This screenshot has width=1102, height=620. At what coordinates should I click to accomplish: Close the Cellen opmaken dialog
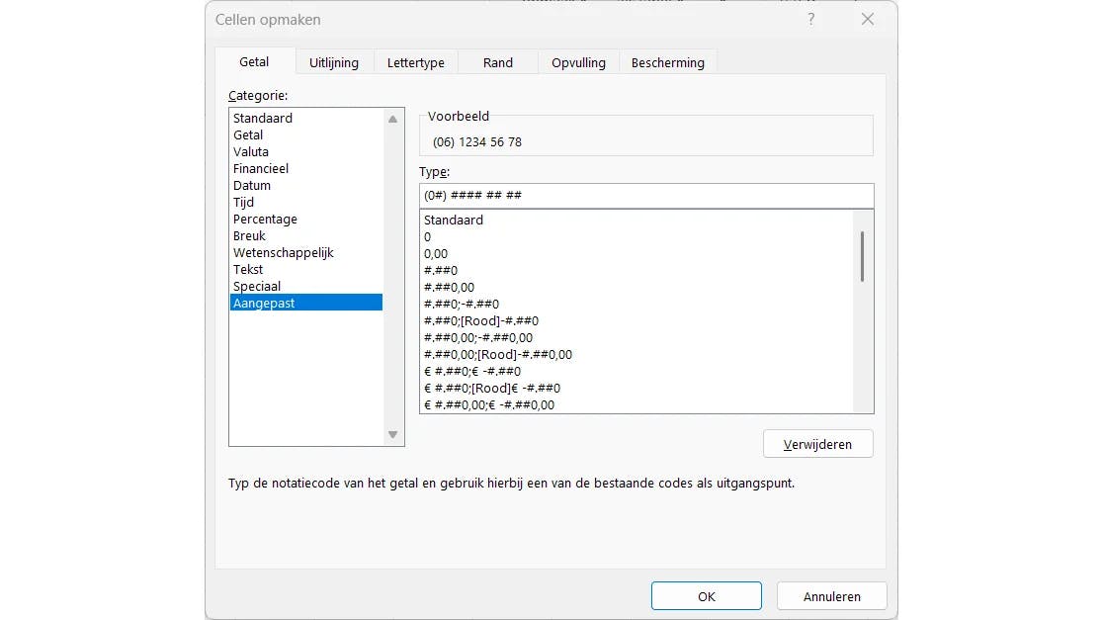pos(868,19)
